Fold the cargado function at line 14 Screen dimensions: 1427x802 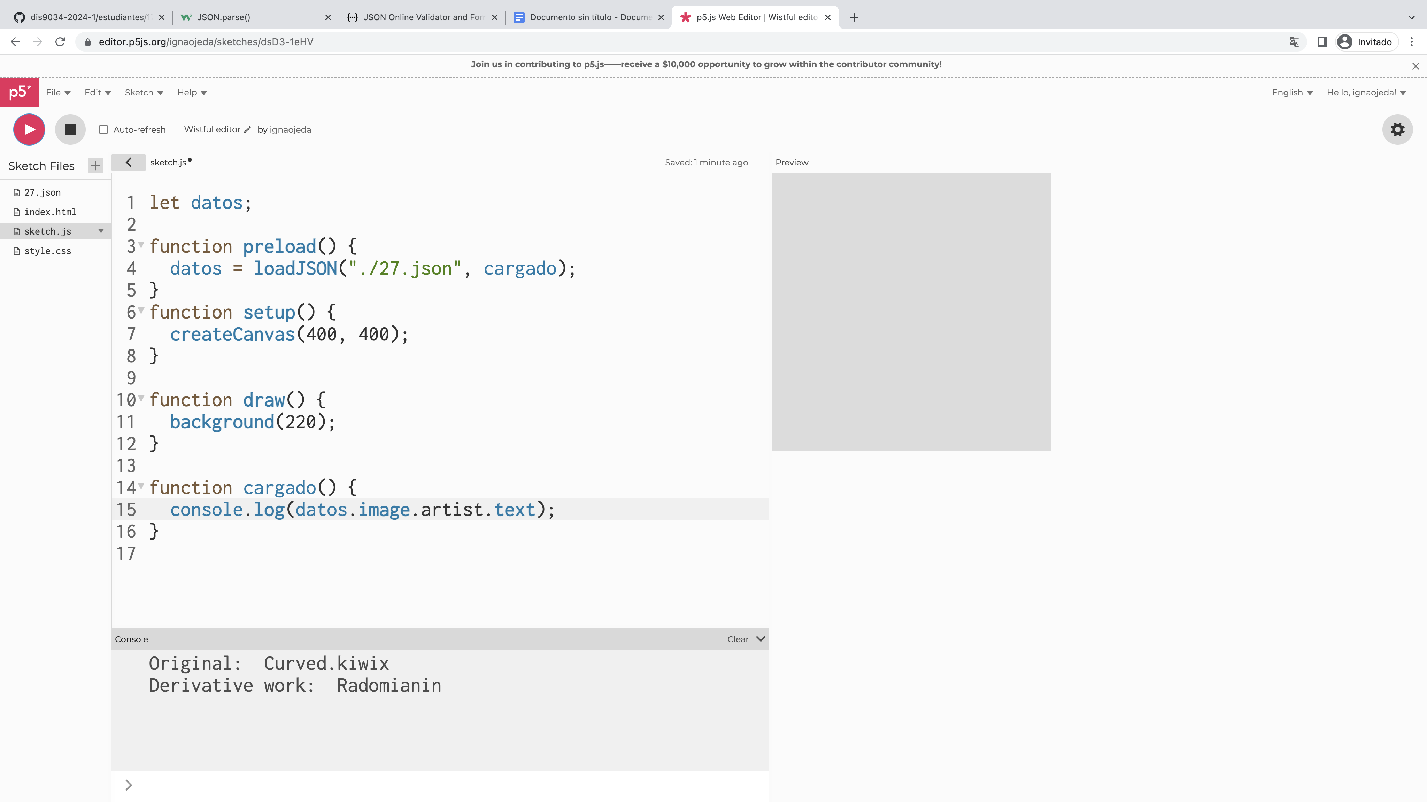pyautogui.click(x=141, y=486)
